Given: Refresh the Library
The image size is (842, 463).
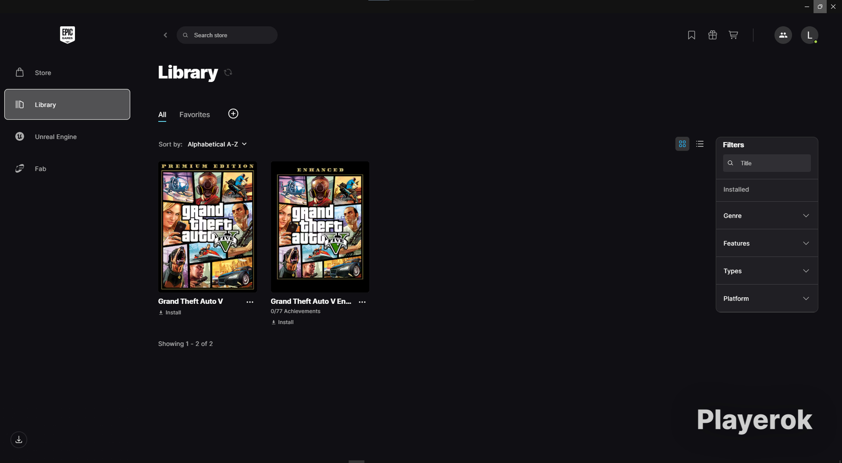Looking at the screenshot, I should point(228,72).
